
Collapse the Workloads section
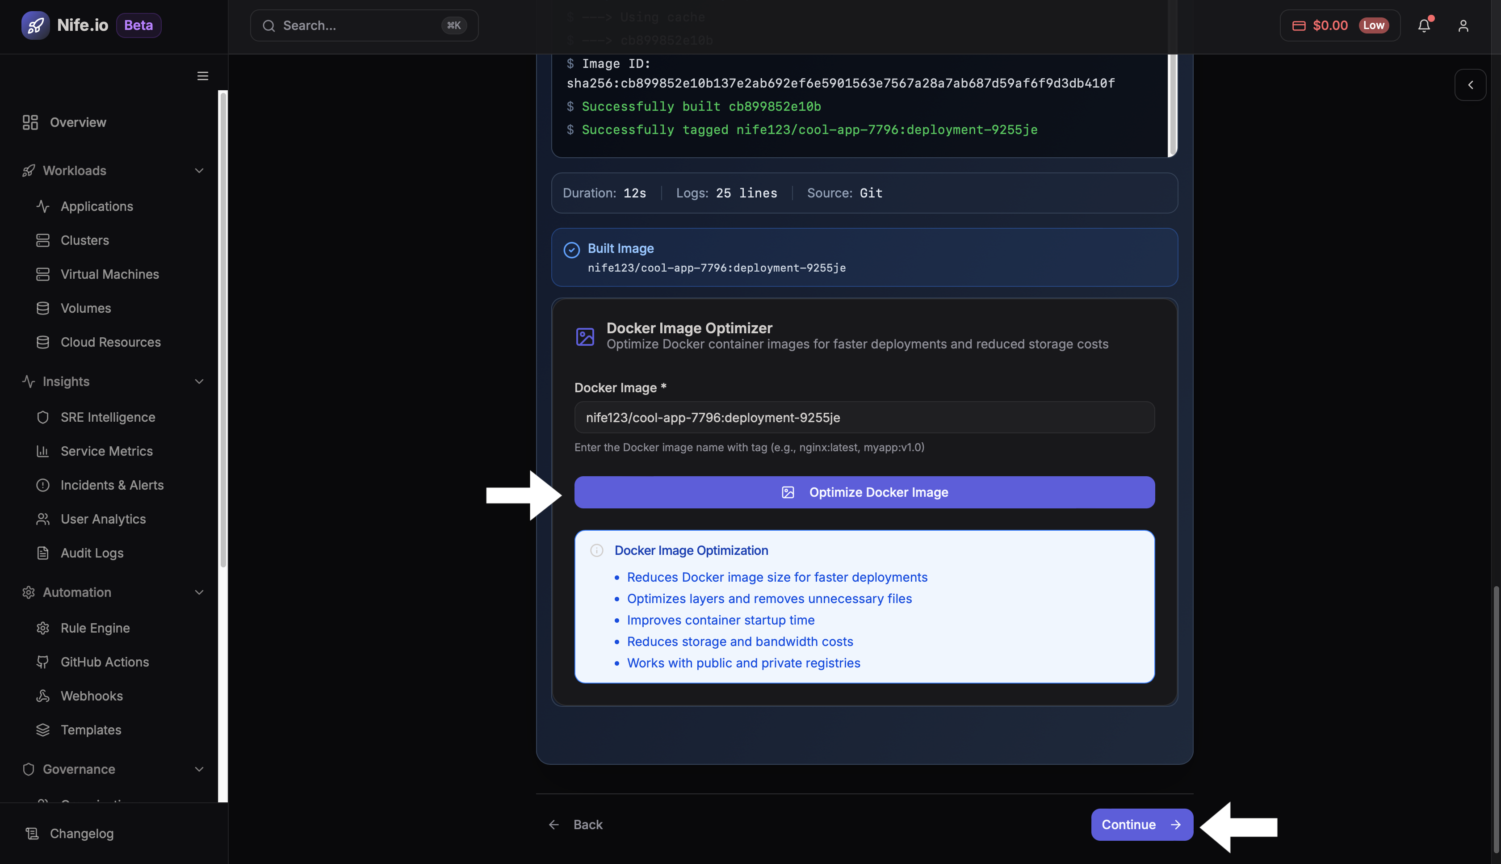click(x=199, y=170)
